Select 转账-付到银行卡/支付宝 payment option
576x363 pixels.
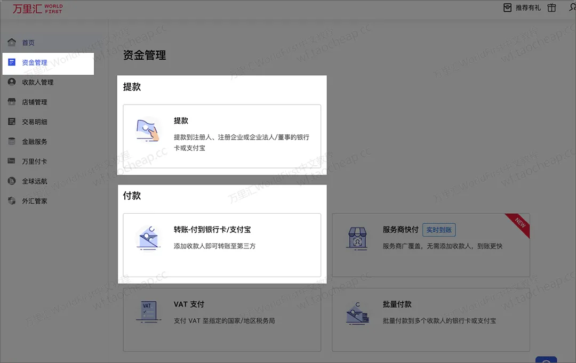click(x=222, y=245)
